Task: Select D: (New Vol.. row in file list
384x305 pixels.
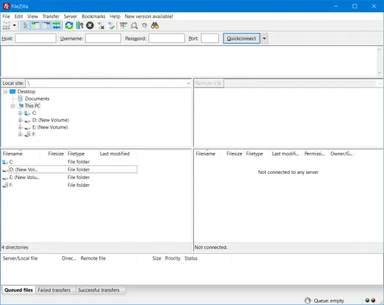Action: click(69, 169)
